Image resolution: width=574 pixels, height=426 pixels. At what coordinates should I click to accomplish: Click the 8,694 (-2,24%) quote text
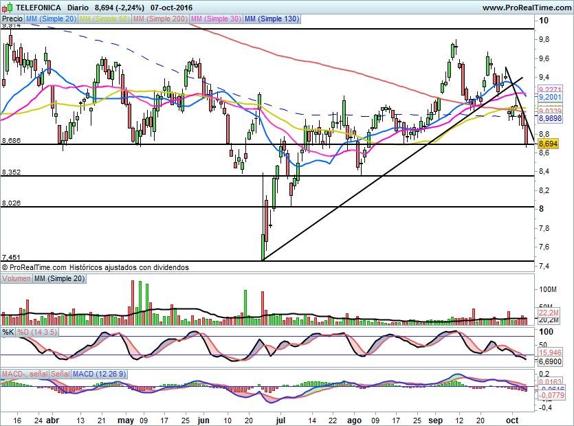click(x=120, y=8)
